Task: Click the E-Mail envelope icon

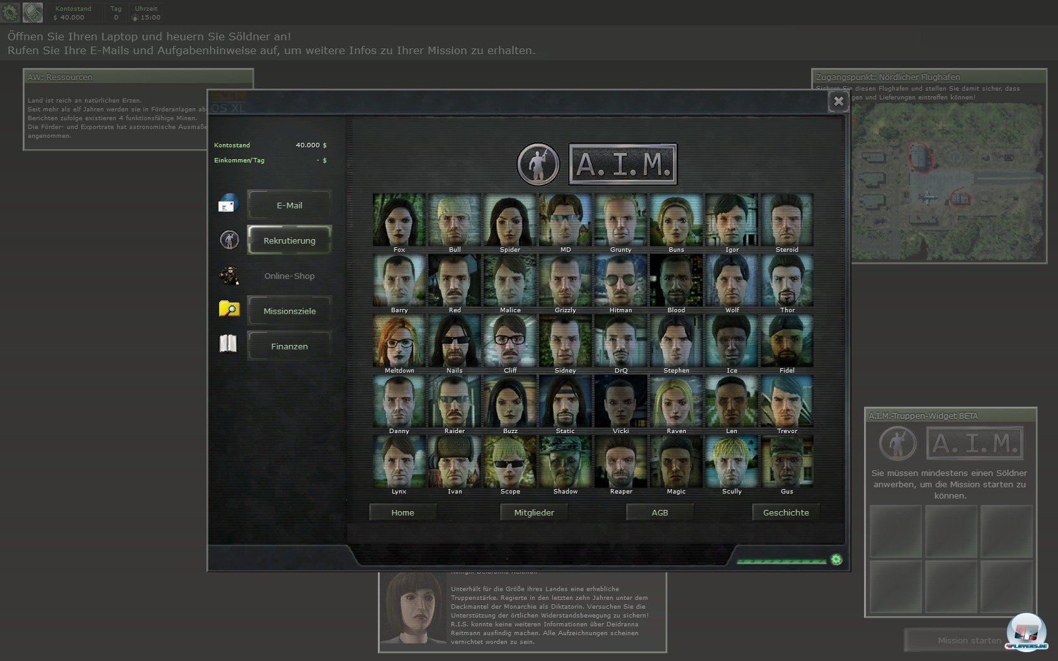Action: pos(228,204)
